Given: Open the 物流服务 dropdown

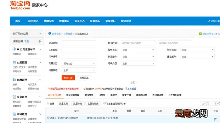Looking at the screenshot, I should [138, 57].
